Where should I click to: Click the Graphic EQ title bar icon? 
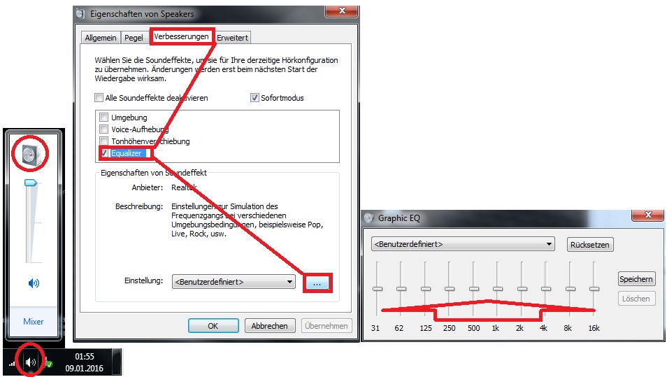pos(368,218)
